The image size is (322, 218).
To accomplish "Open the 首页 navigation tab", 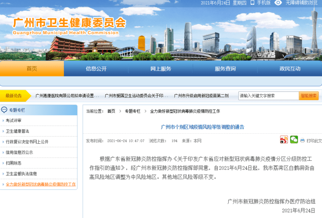I will pos(32,69).
